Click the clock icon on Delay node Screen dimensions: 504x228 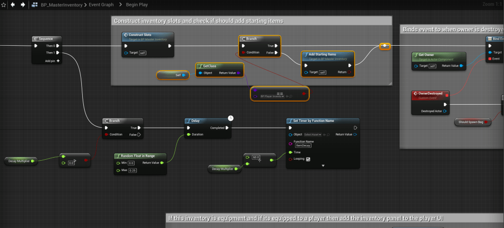231,118
